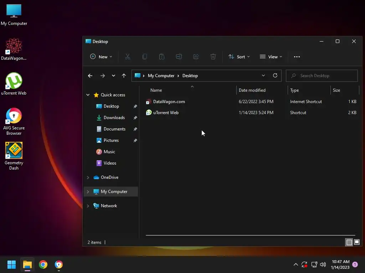This screenshot has height=273, width=365.
Task: Select the DataWagon.com file row
Action: pyautogui.click(x=251, y=101)
